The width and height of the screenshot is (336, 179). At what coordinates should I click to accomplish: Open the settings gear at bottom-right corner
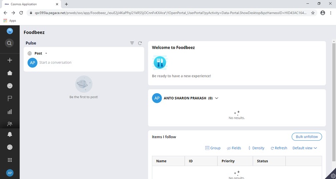coord(333,176)
